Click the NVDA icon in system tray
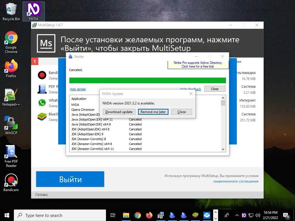 pos(244,215)
